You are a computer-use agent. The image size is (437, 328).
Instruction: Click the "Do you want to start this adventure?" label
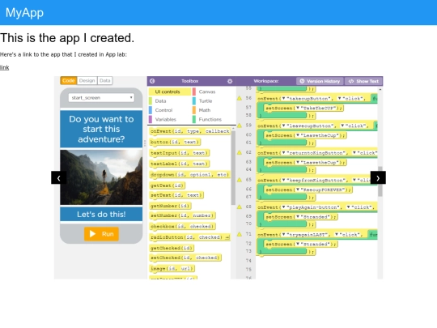[101, 129]
